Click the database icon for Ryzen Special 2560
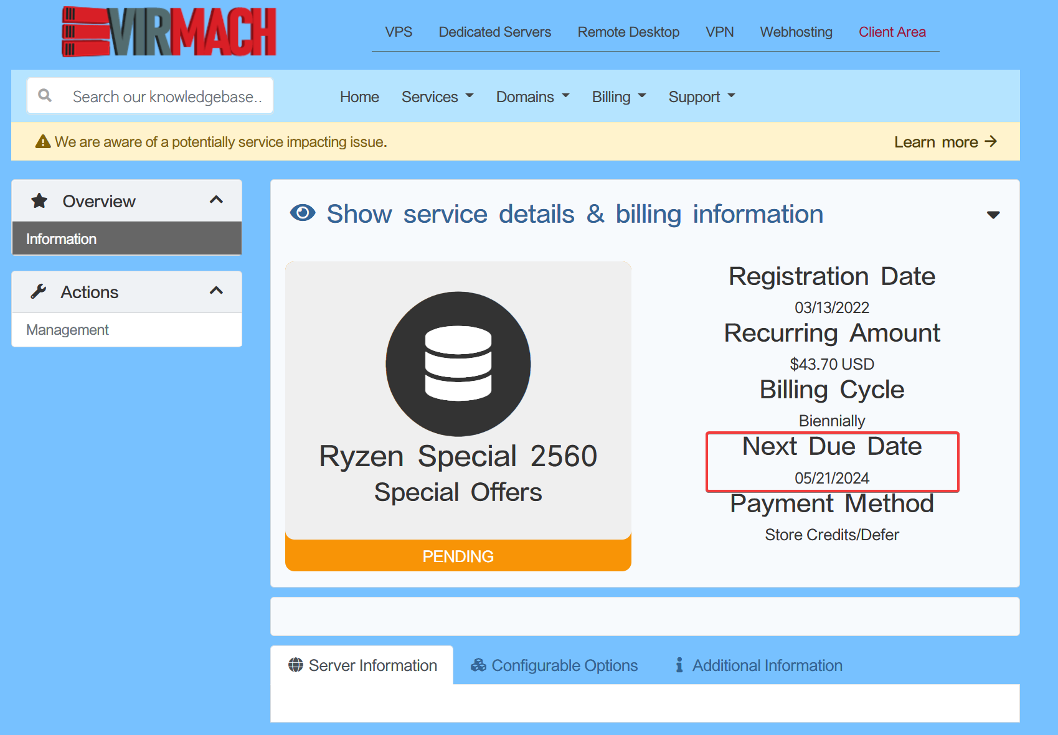The height and width of the screenshot is (735, 1058). 458,364
